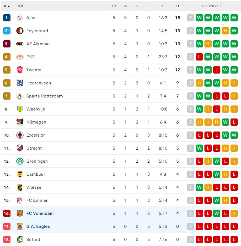This screenshot has width=241, height=246.
Task: Click the PHONG ĐỘ column header
Action: pyautogui.click(x=212, y=6)
